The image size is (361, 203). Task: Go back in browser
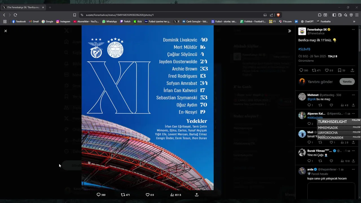pos(4,15)
